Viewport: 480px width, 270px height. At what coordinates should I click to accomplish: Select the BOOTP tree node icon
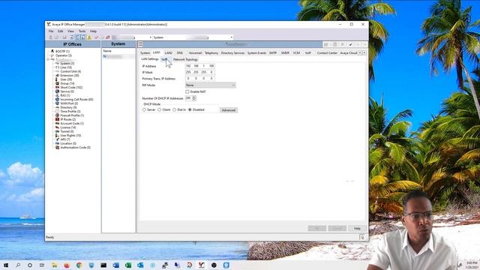(52, 52)
